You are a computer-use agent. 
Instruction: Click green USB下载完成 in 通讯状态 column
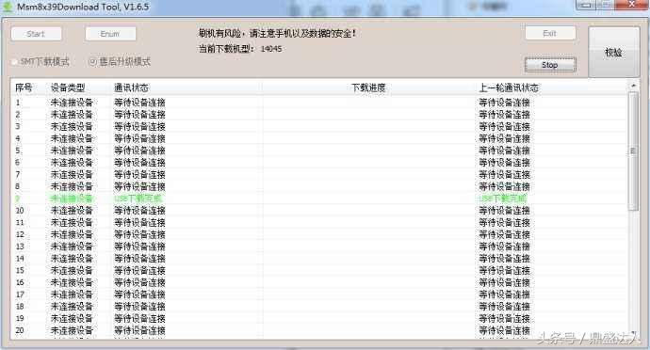[138, 199]
